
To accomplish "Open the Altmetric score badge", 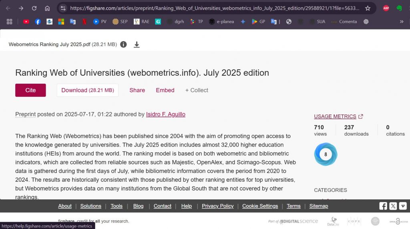I will click(326, 154).
